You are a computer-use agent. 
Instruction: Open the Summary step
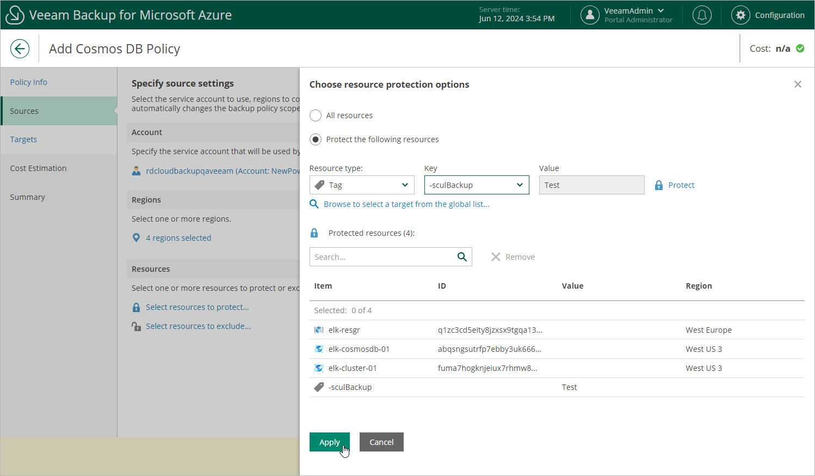27,197
